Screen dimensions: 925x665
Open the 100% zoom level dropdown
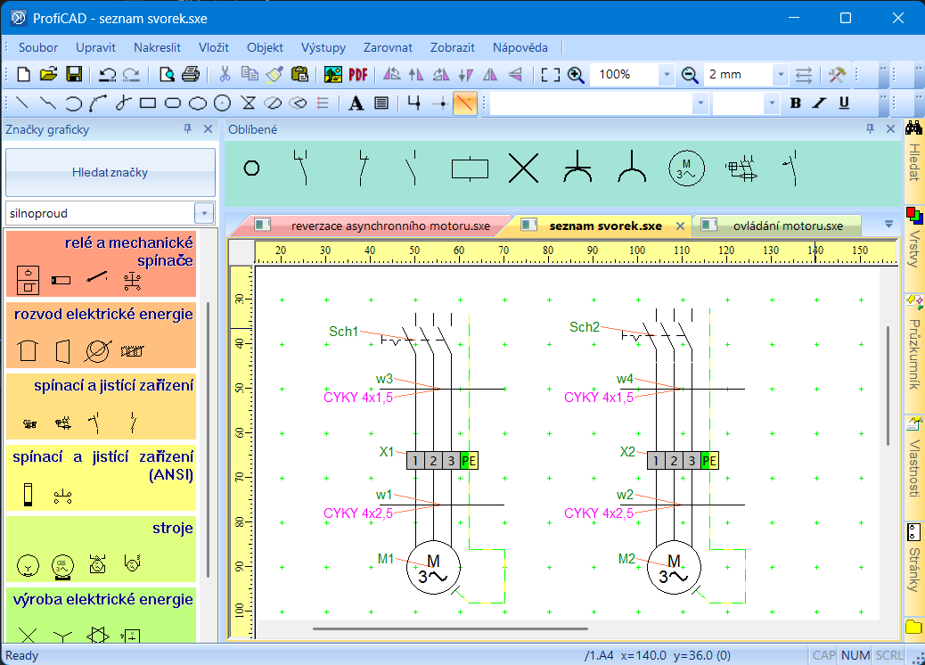click(x=667, y=74)
